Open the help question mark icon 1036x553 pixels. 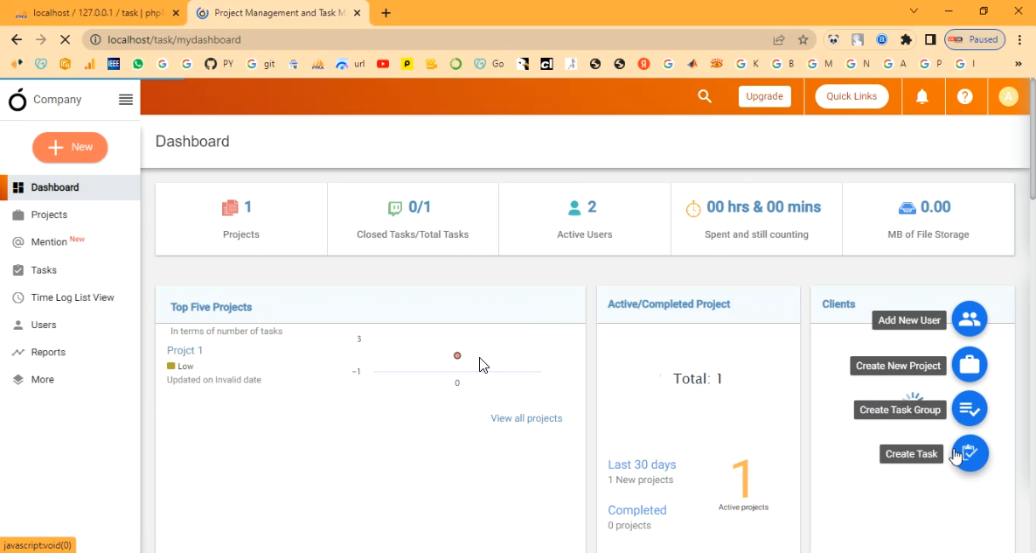(x=964, y=96)
